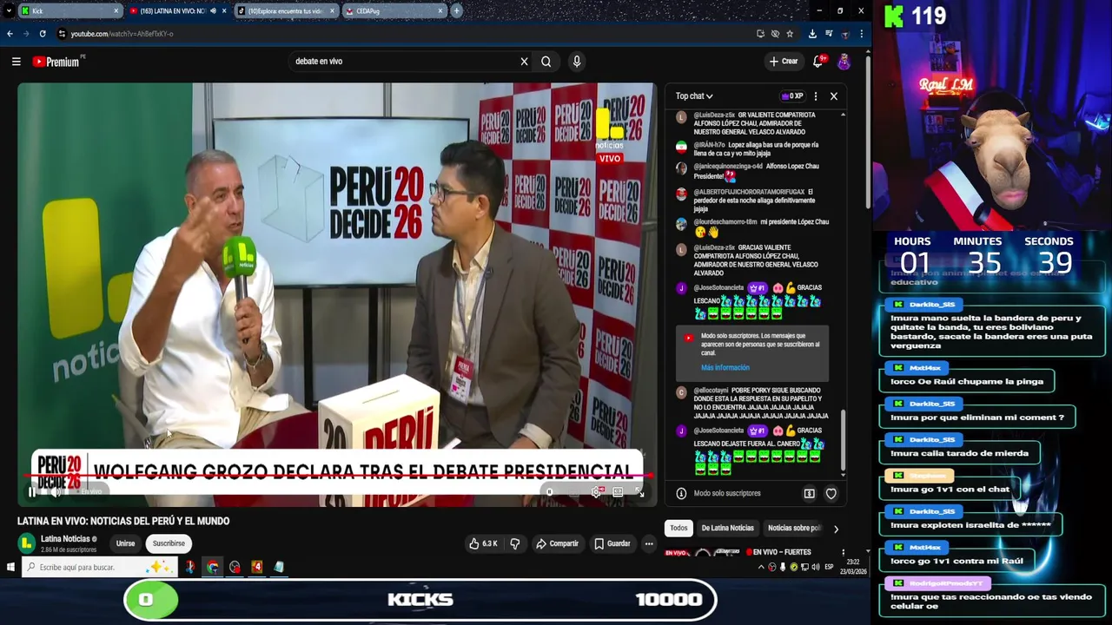
Task: Open subscribers-only mode info icon
Action: coord(681,494)
